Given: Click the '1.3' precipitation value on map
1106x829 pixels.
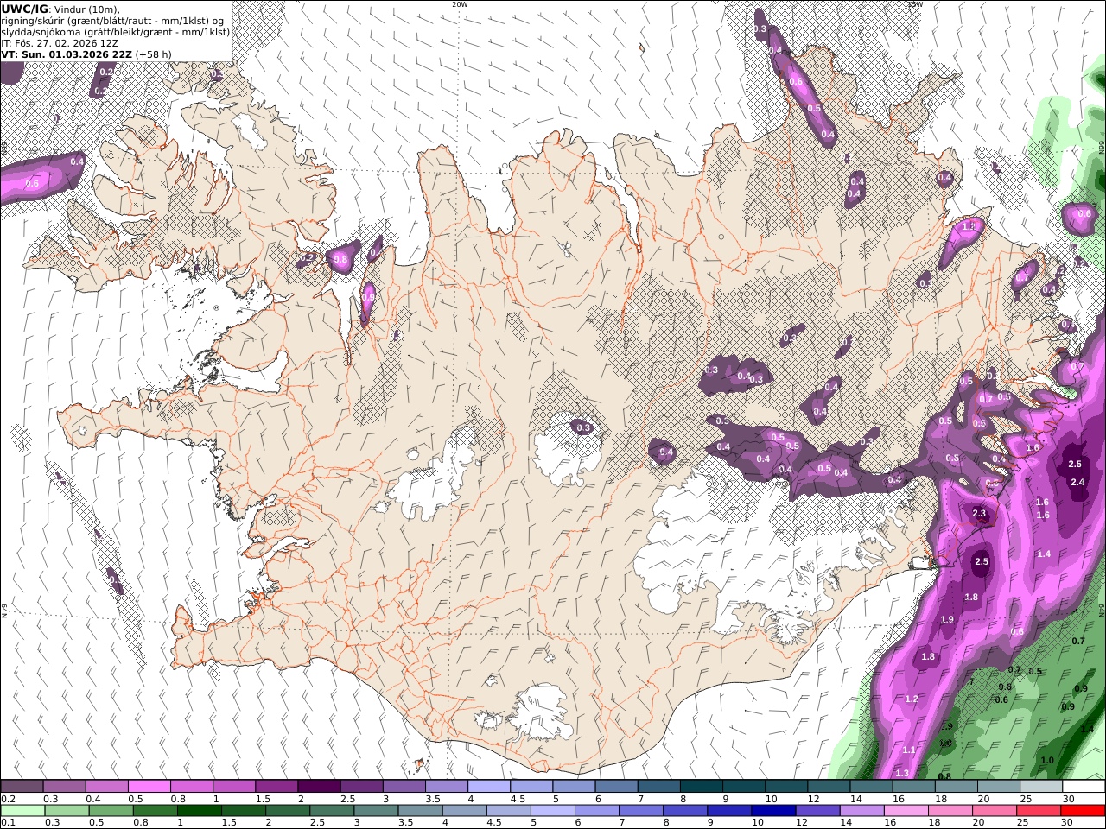Looking at the screenshot, I should coord(903,773).
